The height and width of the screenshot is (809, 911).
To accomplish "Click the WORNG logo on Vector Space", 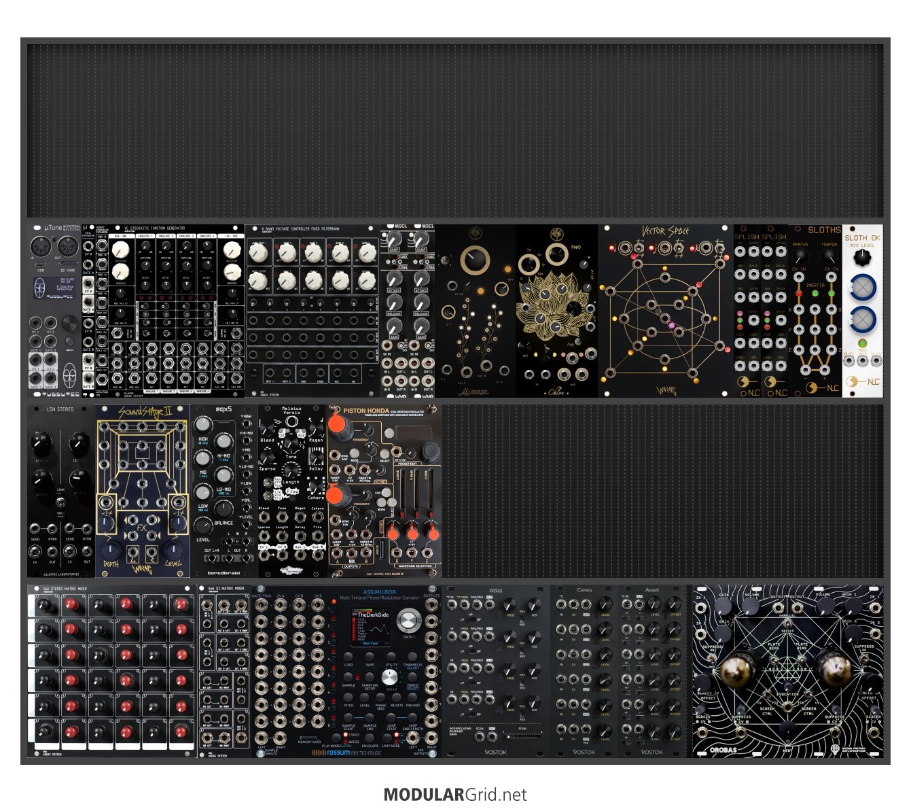I will [x=666, y=391].
